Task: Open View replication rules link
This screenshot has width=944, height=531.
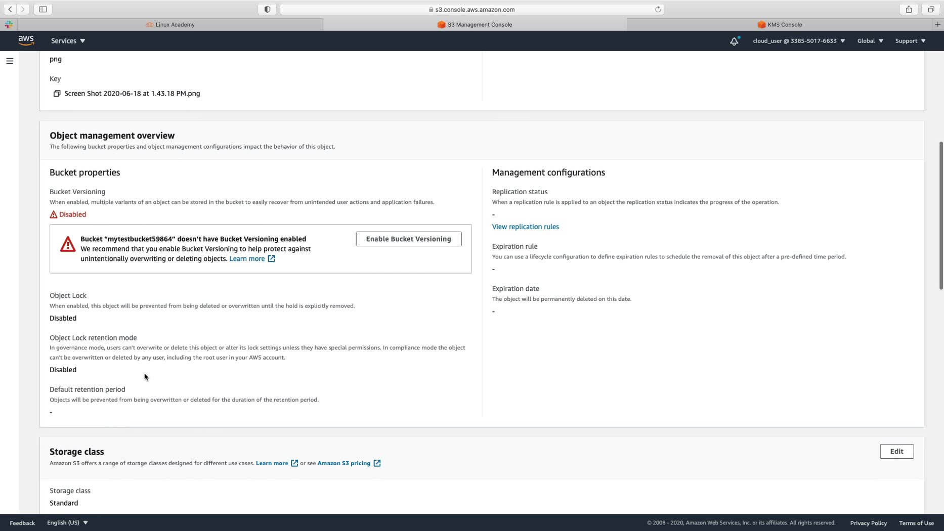Action: pyautogui.click(x=525, y=227)
